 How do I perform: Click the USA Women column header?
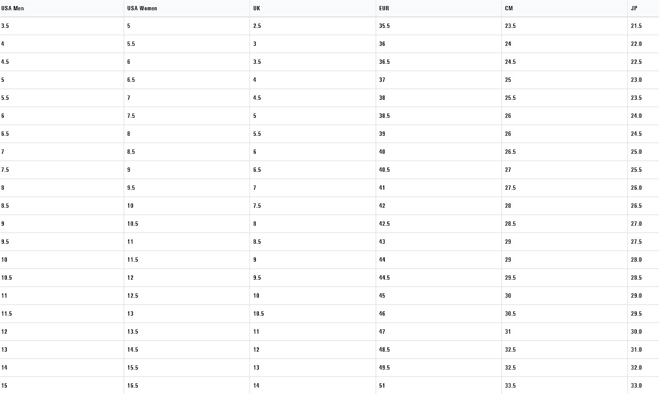click(x=187, y=9)
